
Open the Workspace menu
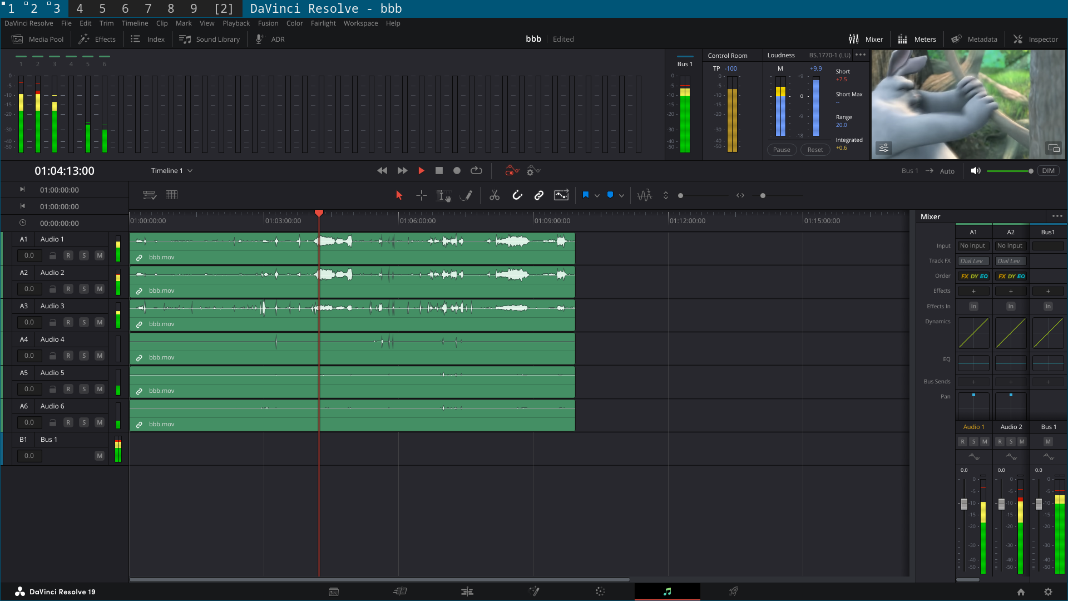[x=360, y=23]
